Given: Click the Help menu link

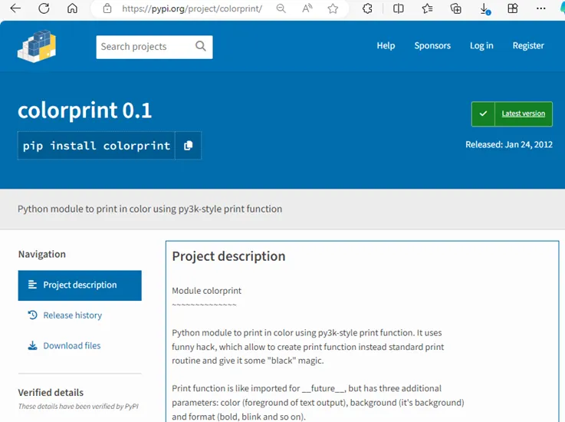Looking at the screenshot, I should pos(386,46).
